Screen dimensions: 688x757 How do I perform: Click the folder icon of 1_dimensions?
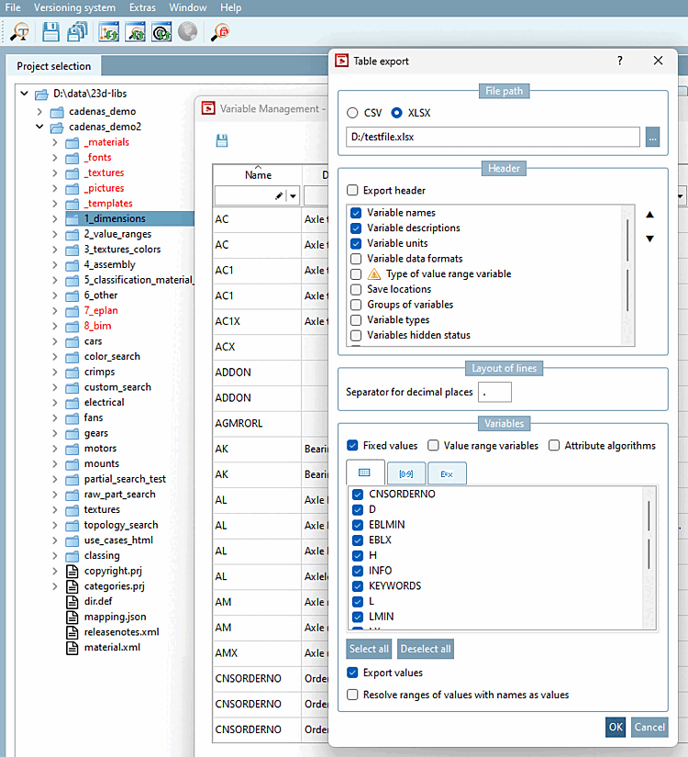point(72,218)
